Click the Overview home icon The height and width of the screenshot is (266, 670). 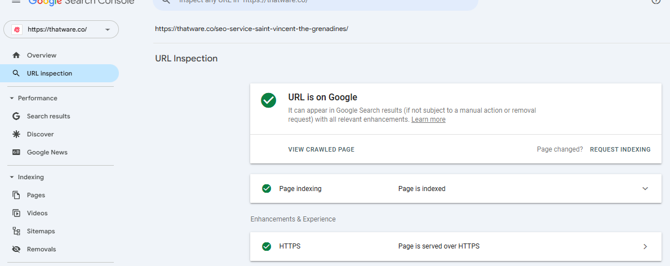(16, 55)
